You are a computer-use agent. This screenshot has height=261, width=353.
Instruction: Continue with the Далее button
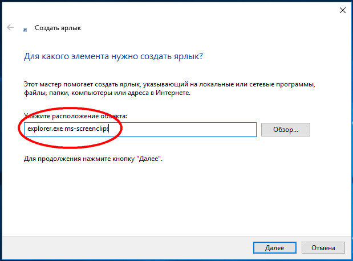275,248
